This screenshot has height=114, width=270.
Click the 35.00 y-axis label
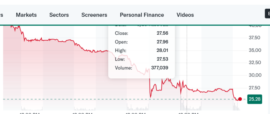pos(254,50)
